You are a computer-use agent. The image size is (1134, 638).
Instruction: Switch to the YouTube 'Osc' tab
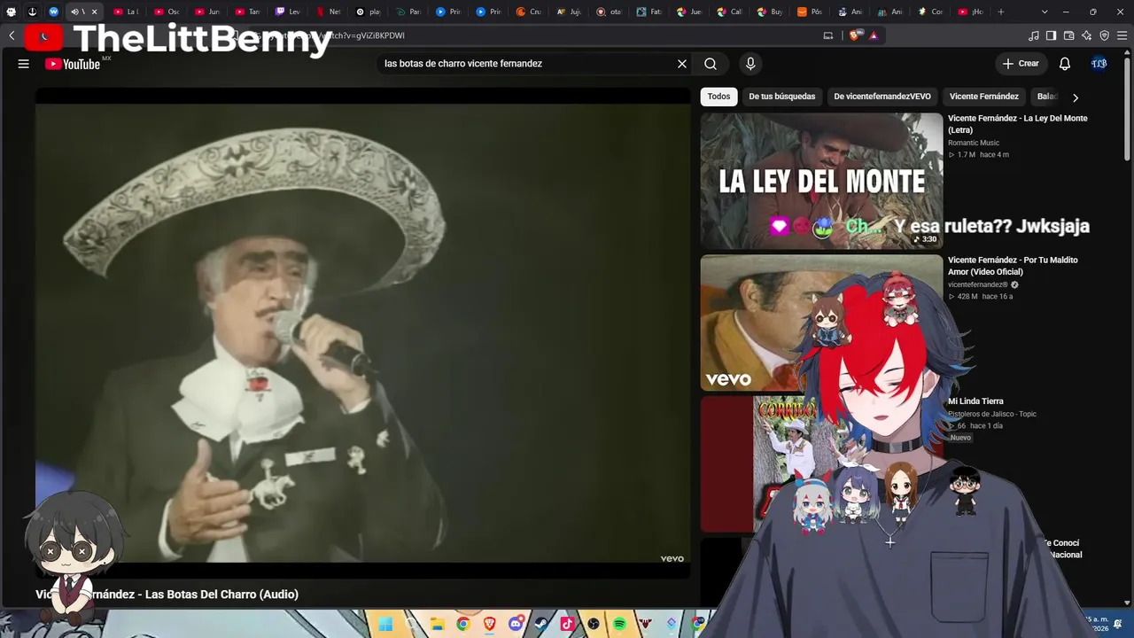pyautogui.click(x=167, y=12)
